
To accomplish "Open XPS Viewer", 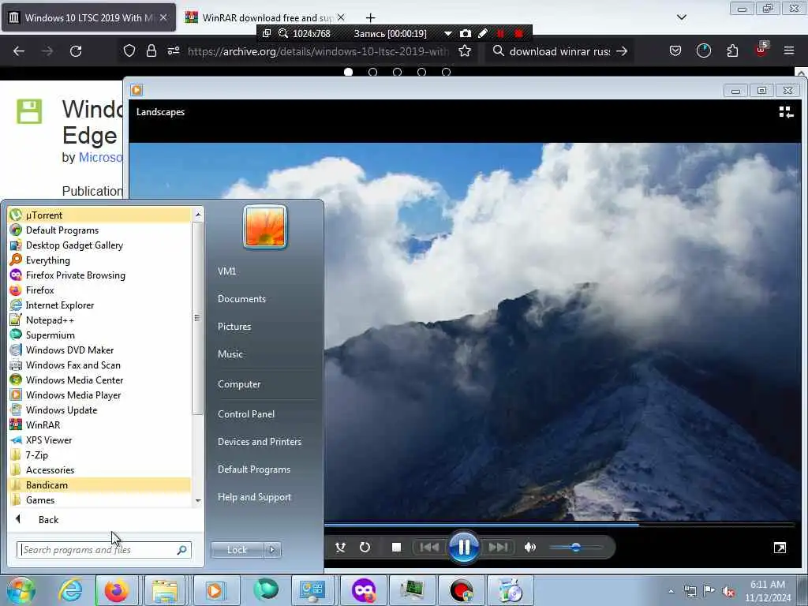I will pos(99,440).
